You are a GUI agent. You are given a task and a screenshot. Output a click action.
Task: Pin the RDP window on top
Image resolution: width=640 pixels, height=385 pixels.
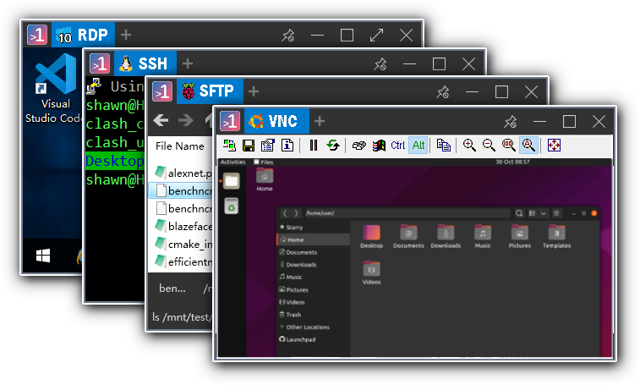[x=287, y=36]
